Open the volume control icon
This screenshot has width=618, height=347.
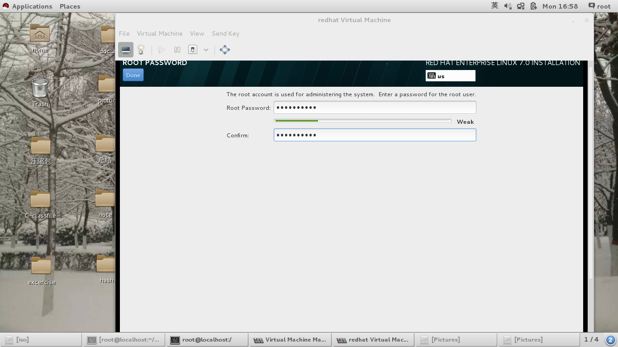point(508,6)
